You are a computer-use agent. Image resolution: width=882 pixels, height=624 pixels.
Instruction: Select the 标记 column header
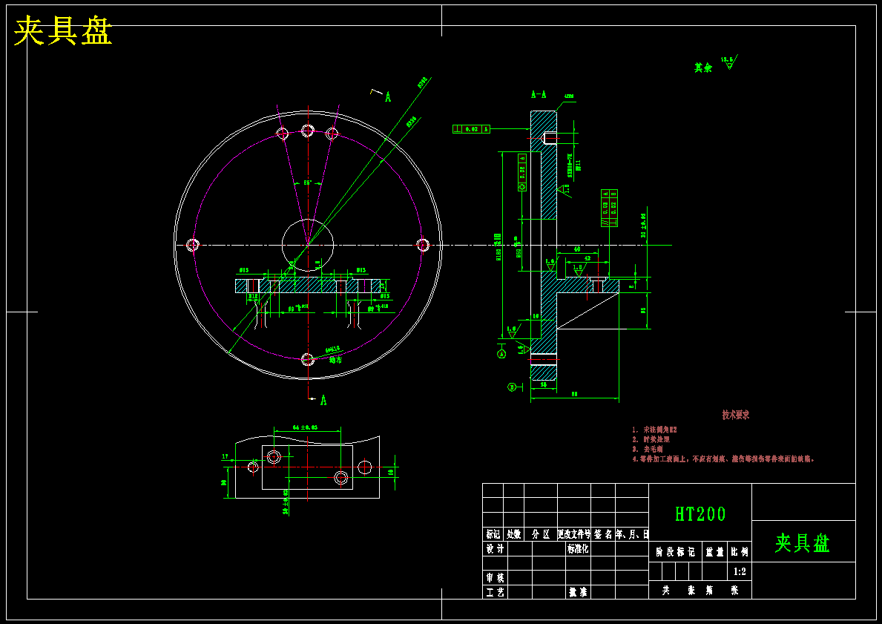click(493, 534)
